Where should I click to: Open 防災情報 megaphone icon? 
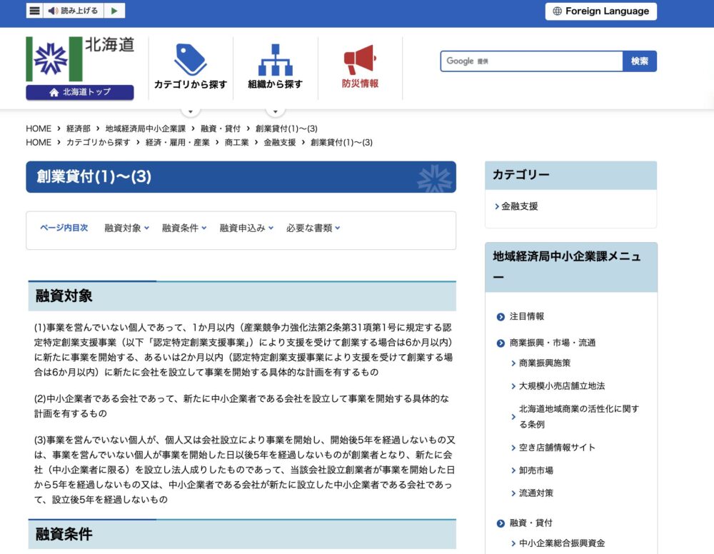(360, 60)
